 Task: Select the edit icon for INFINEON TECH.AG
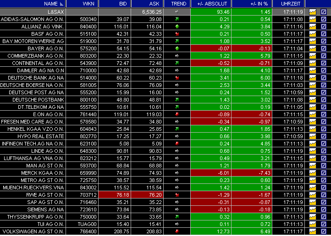(324, 144)
